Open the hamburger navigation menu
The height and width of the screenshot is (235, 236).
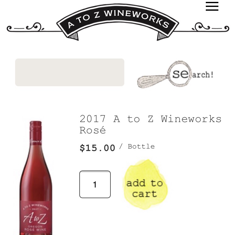[x=212, y=6]
